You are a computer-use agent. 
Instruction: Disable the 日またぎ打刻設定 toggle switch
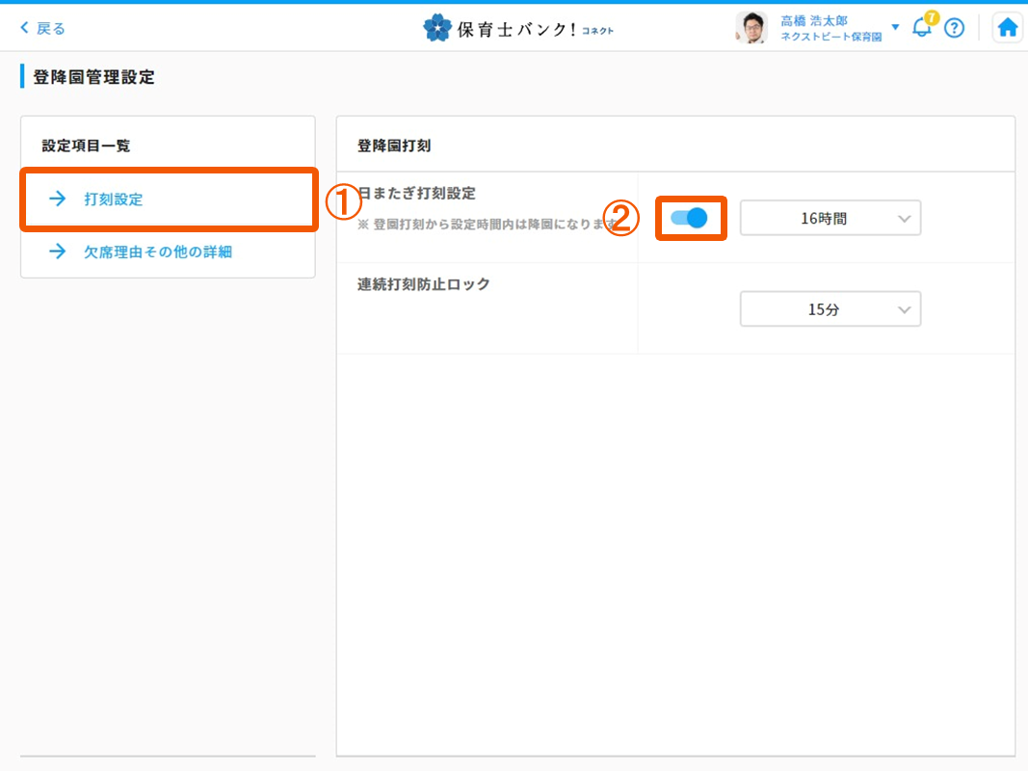click(690, 218)
